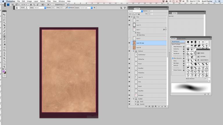Hide the Layer 11 layer
The width and height of the screenshot is (223, 125).
tap(130, 25)
